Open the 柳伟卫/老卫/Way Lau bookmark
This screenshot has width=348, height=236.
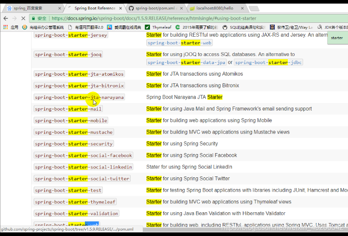291,27
